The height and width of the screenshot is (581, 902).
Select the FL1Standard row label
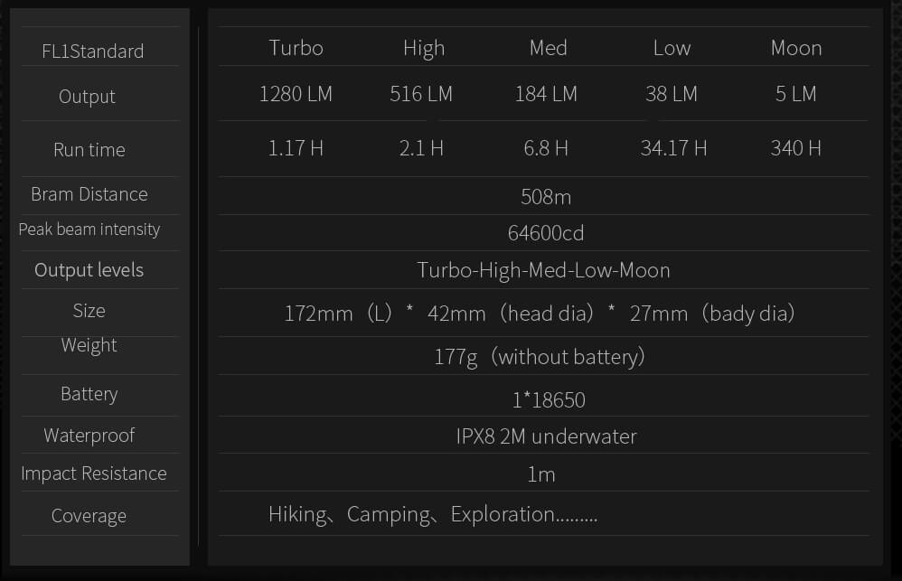92,52
